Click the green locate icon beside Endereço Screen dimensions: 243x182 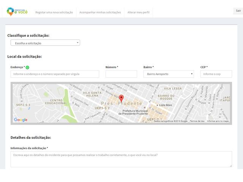click(27, 67)
